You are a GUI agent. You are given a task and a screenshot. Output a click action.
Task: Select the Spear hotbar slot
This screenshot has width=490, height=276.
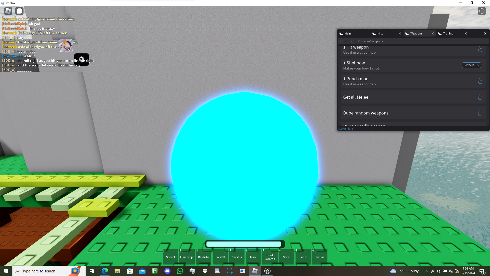[287, 257]
